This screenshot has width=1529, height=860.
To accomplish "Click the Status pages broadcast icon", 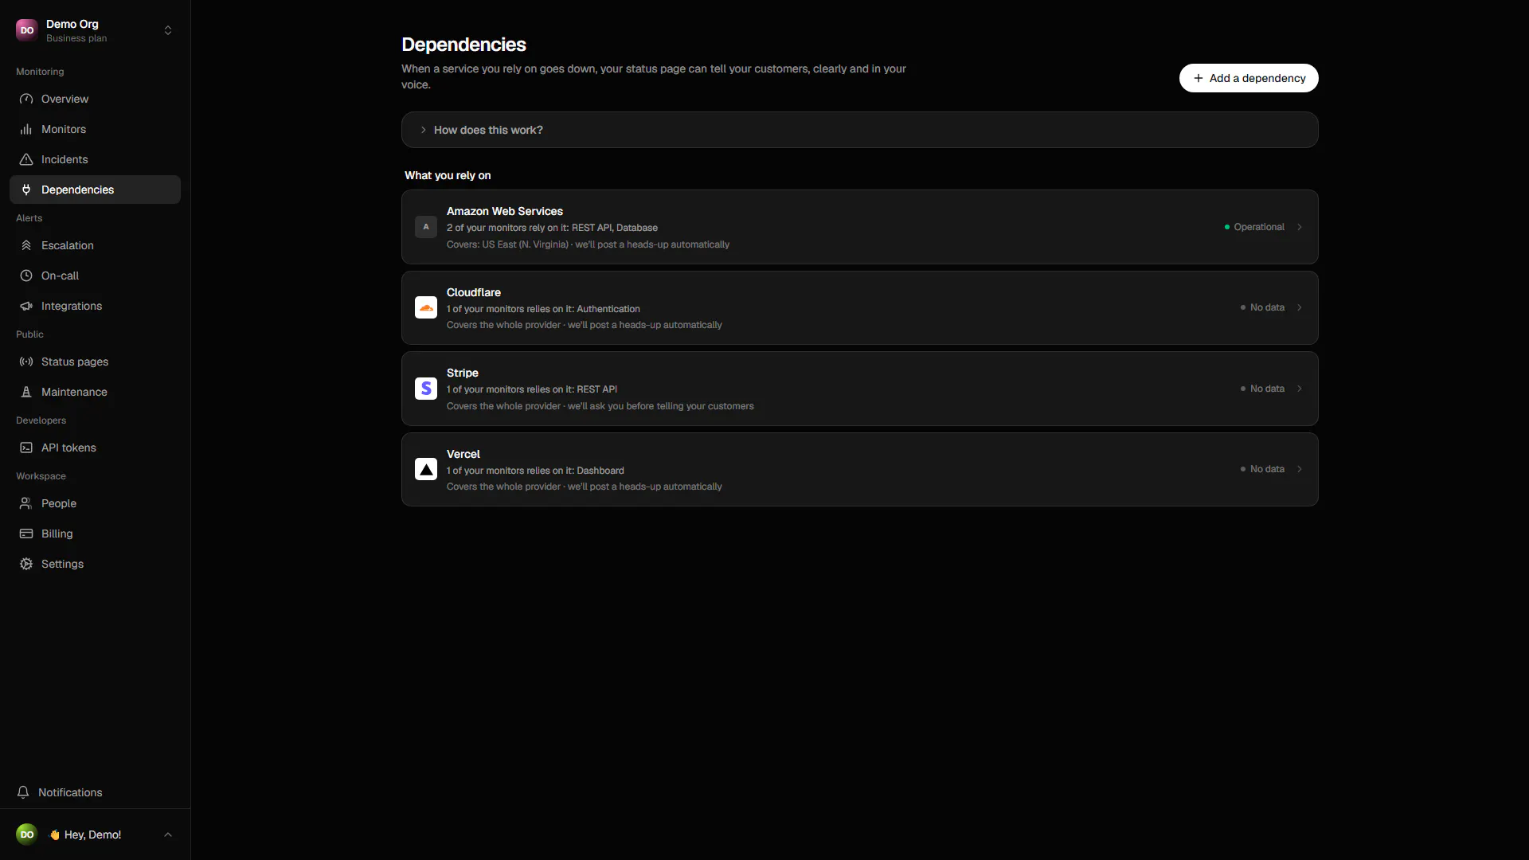I will pyautogui.click(x=26, y=362).
